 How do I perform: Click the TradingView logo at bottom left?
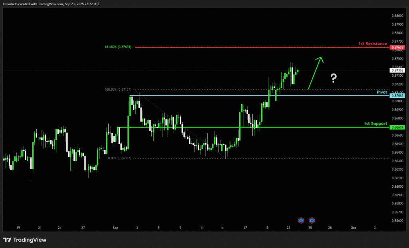25,240
